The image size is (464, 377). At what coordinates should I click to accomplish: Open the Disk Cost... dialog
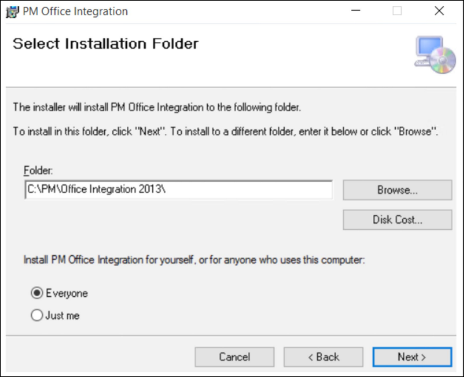click(398, 220)
